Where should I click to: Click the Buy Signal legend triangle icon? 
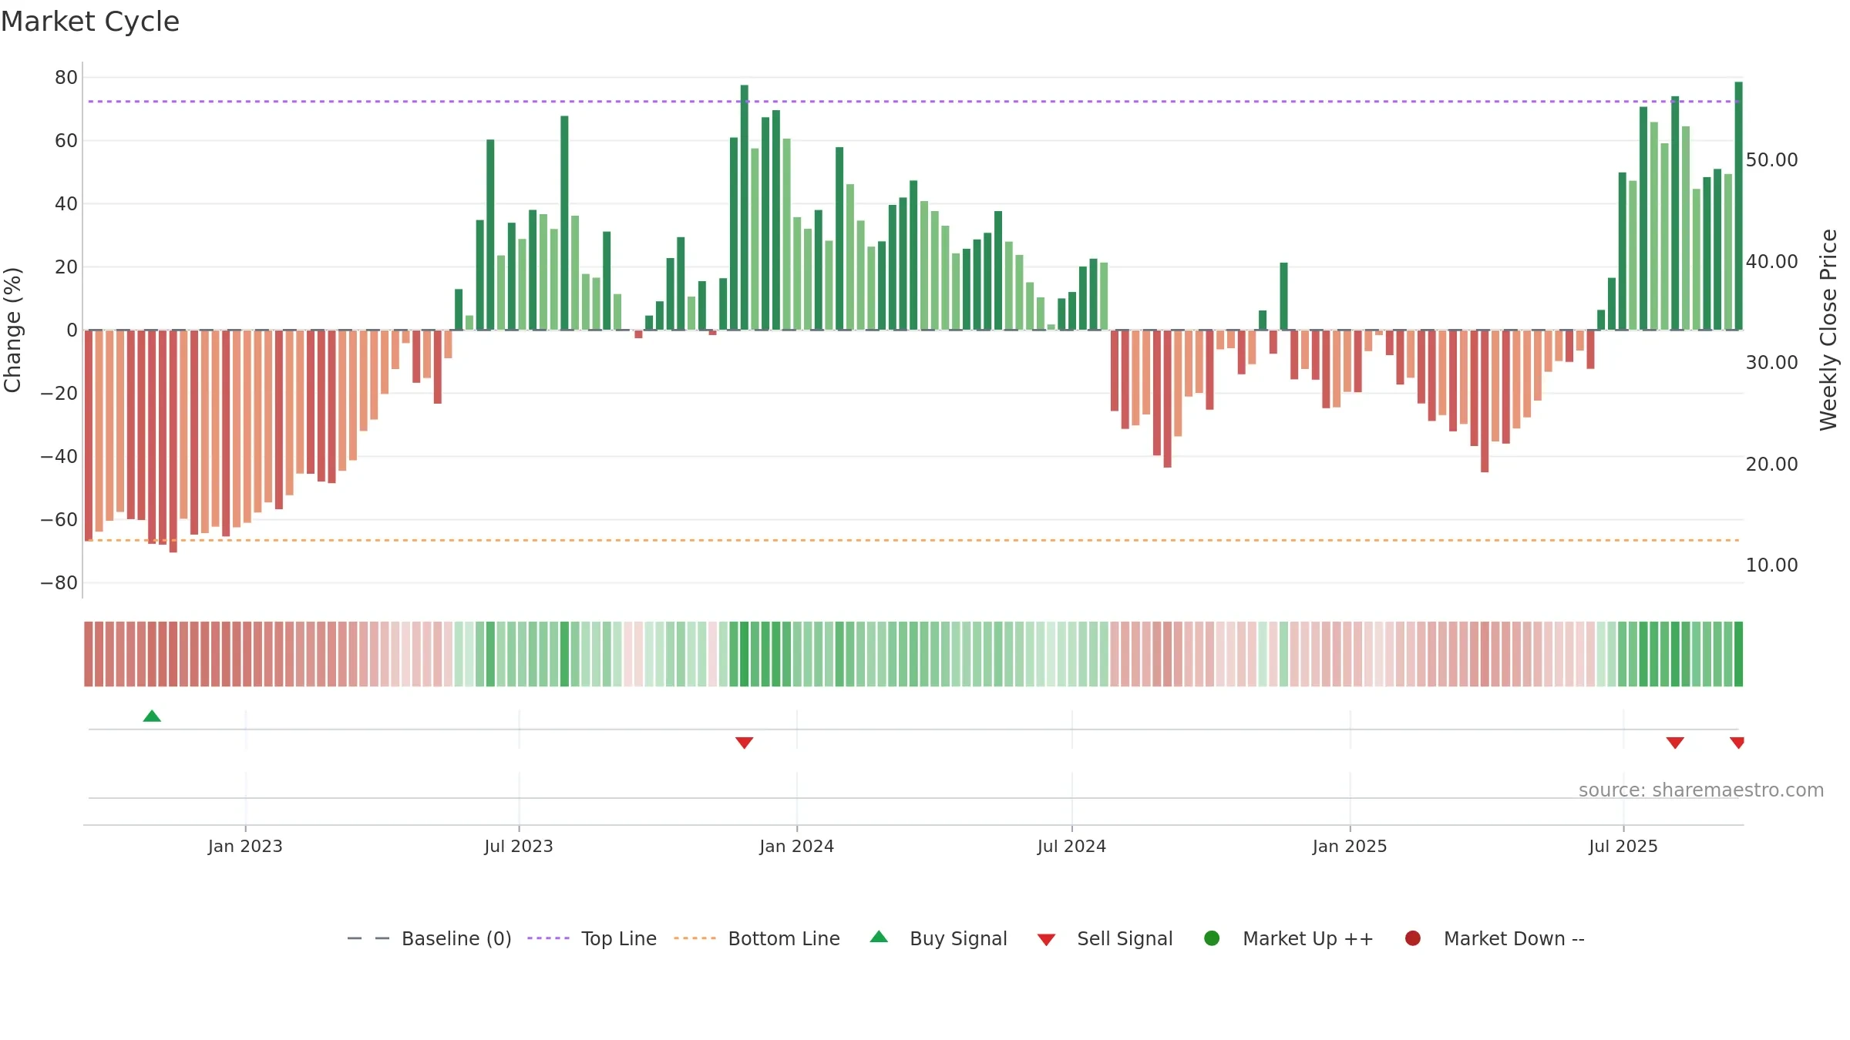[x=879, y=938]
